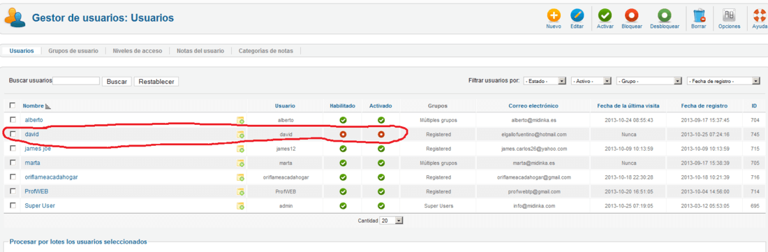Open the Opciones toolbar icon
The image size is (768, 252).
click(729, 15)
